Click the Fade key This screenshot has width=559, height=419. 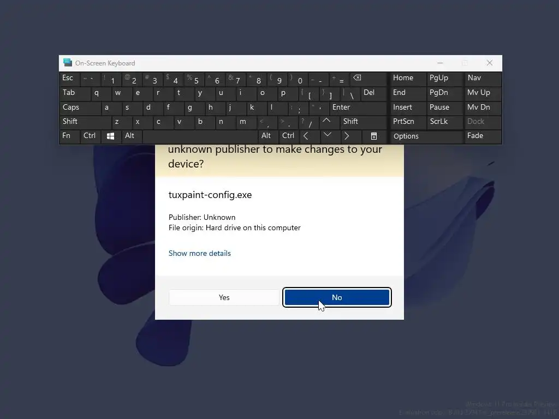tap(483, 136)
